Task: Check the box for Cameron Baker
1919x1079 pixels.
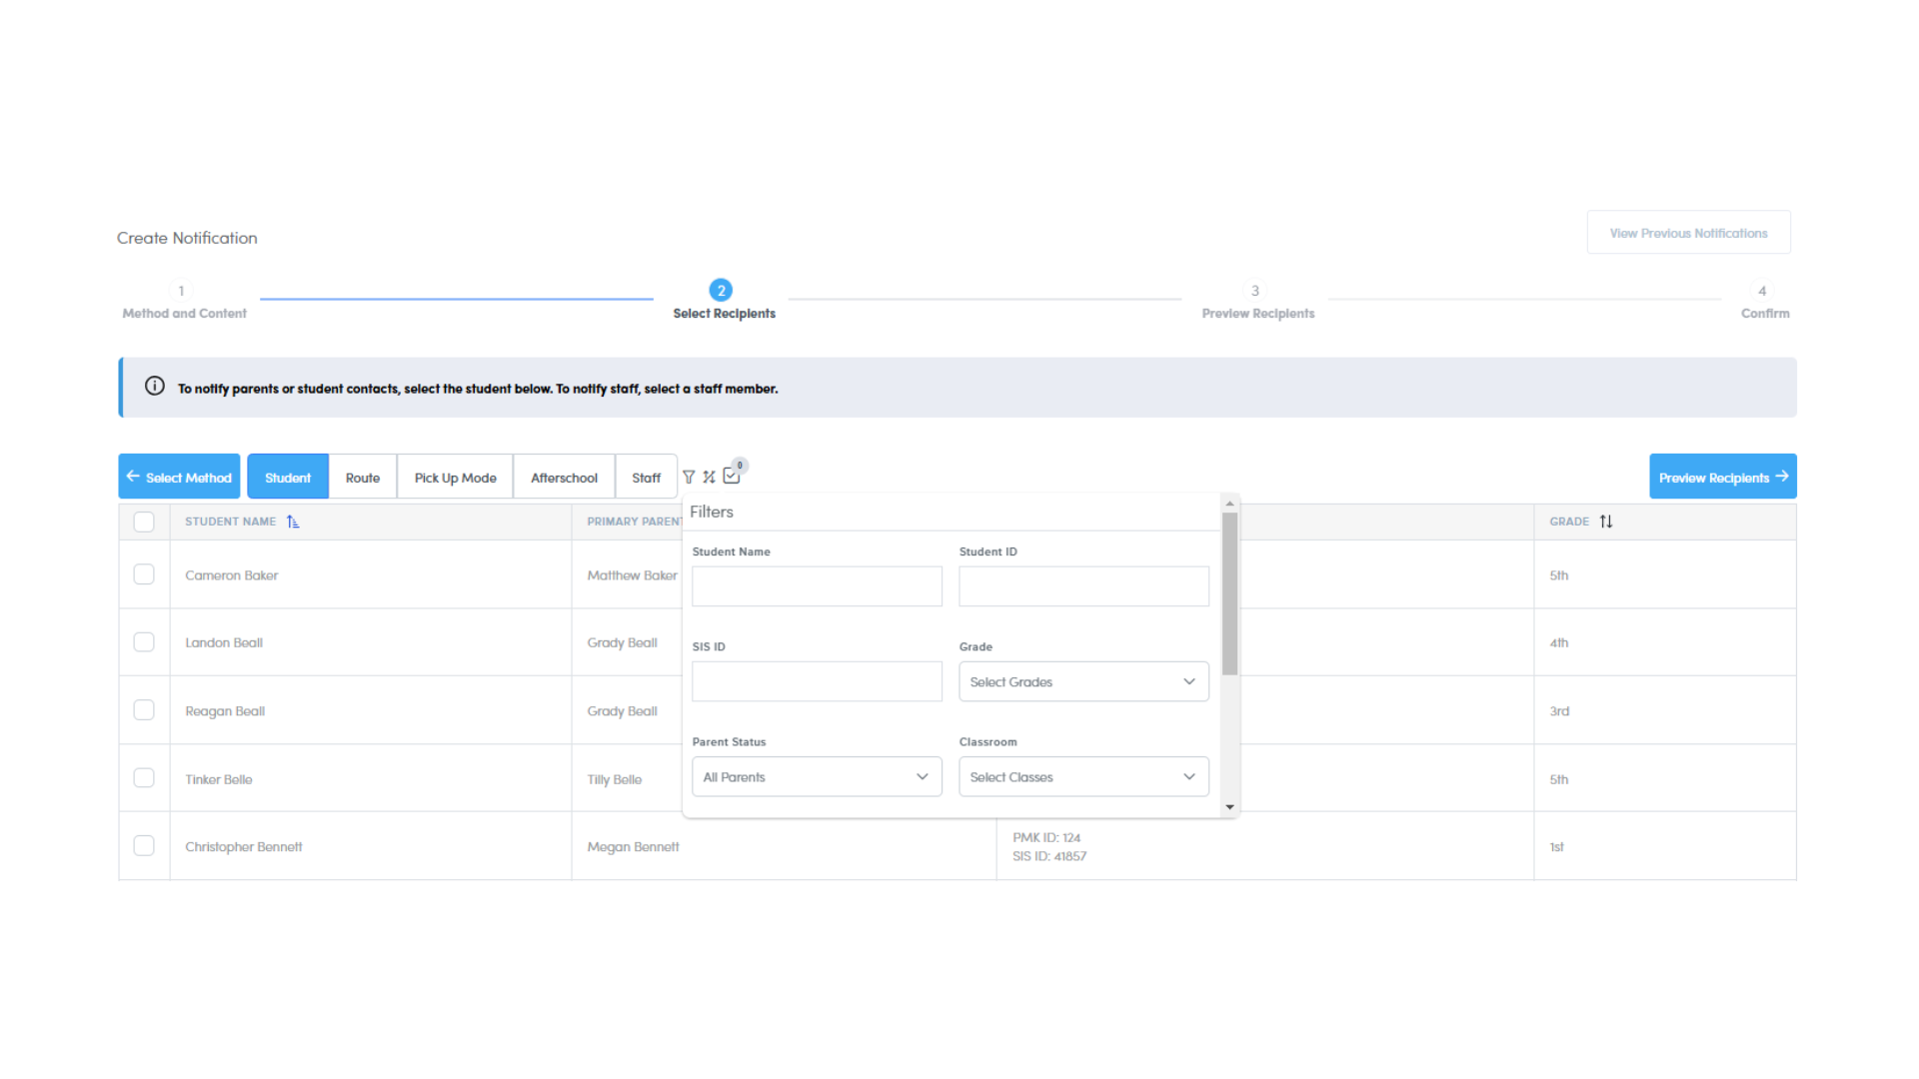Action: [x=144, y=574]
